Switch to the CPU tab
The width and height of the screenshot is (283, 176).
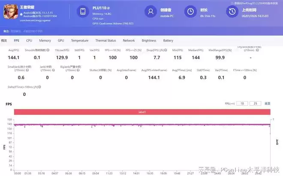pyautogui.click(x=29, y=41)
